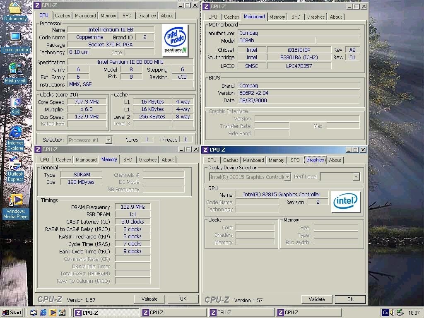Click Southbridge 82801BA (ICH2) field
The width and height of the screenshot is (424, 318).
pyautogui.click(x=299, y=57)
